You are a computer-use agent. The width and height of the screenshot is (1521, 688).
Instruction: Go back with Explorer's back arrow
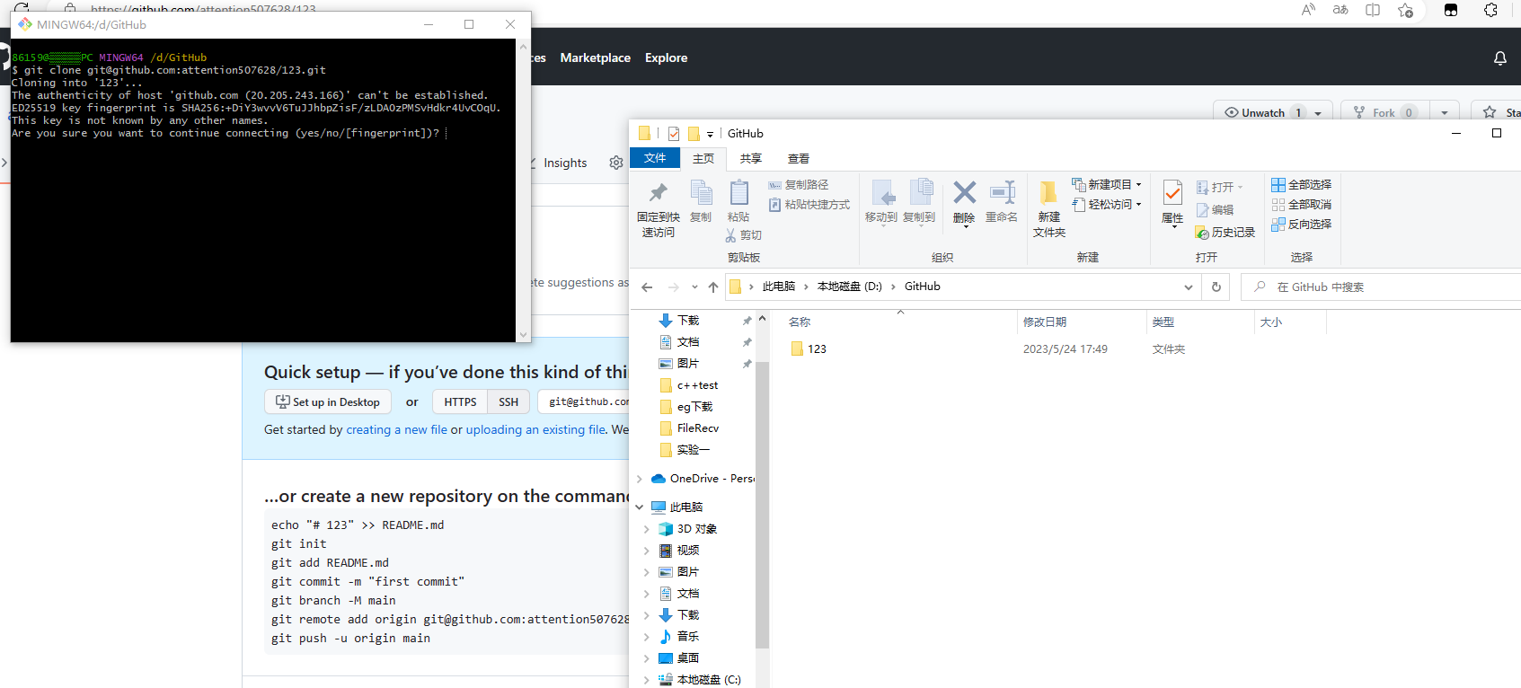(647, 287)
